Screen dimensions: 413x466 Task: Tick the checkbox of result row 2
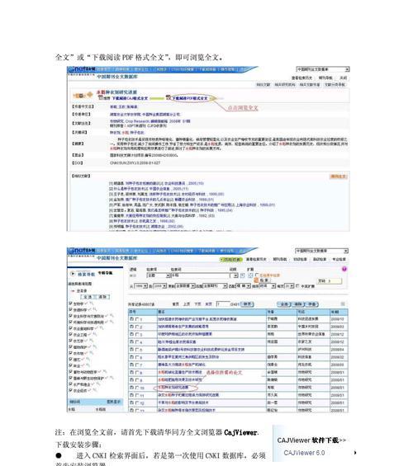click(137, 327)
